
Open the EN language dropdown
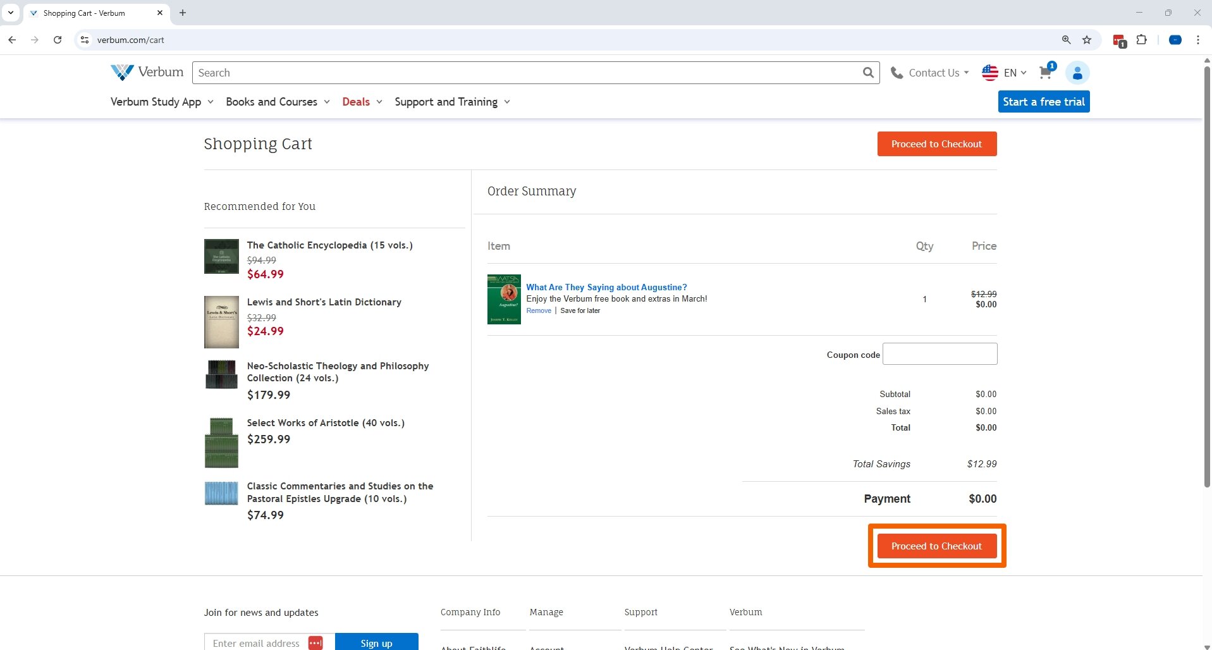(x=1015, y=73)
